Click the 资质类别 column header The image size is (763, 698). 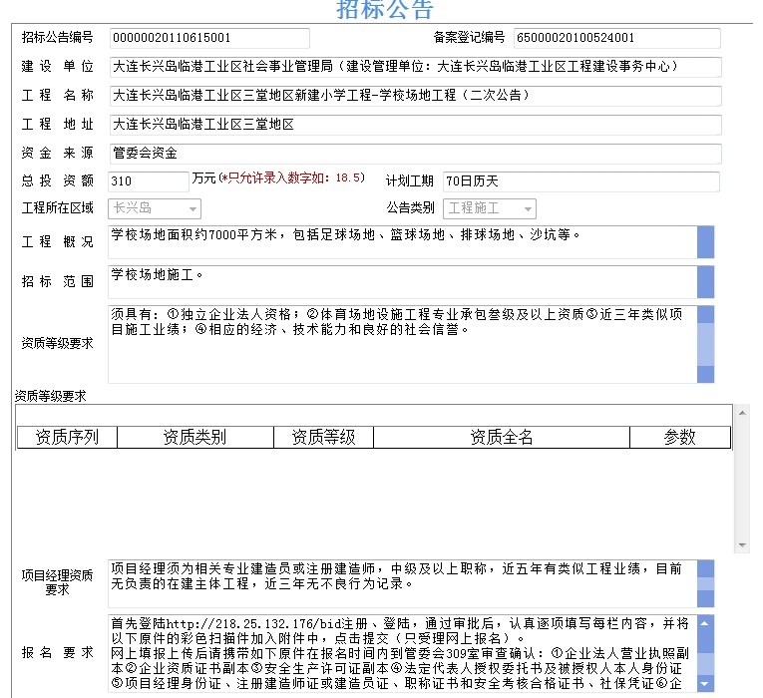click(195, 437)
